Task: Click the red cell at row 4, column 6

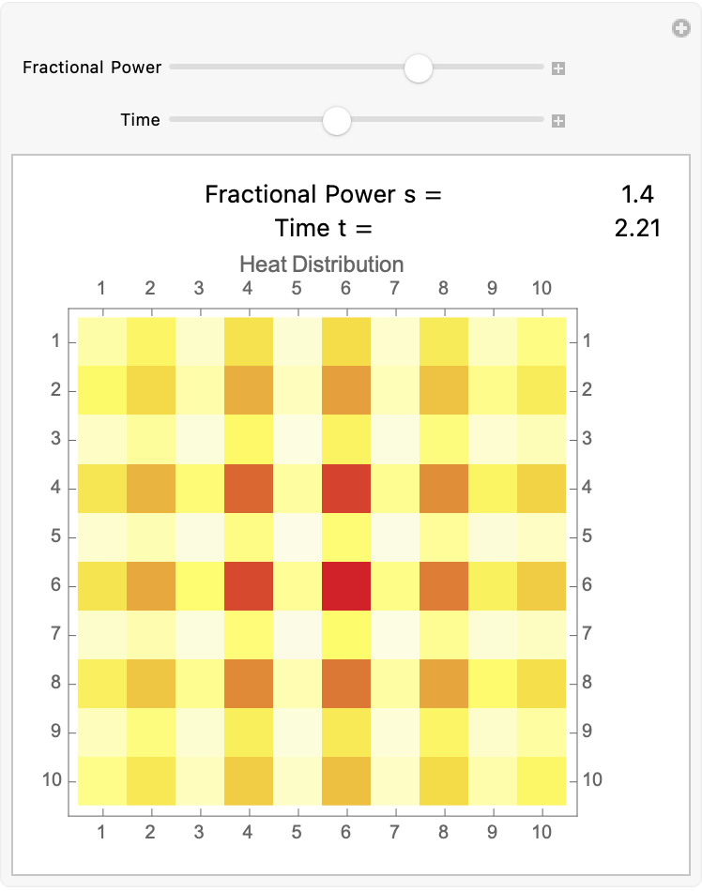Action: coord(346,488)
